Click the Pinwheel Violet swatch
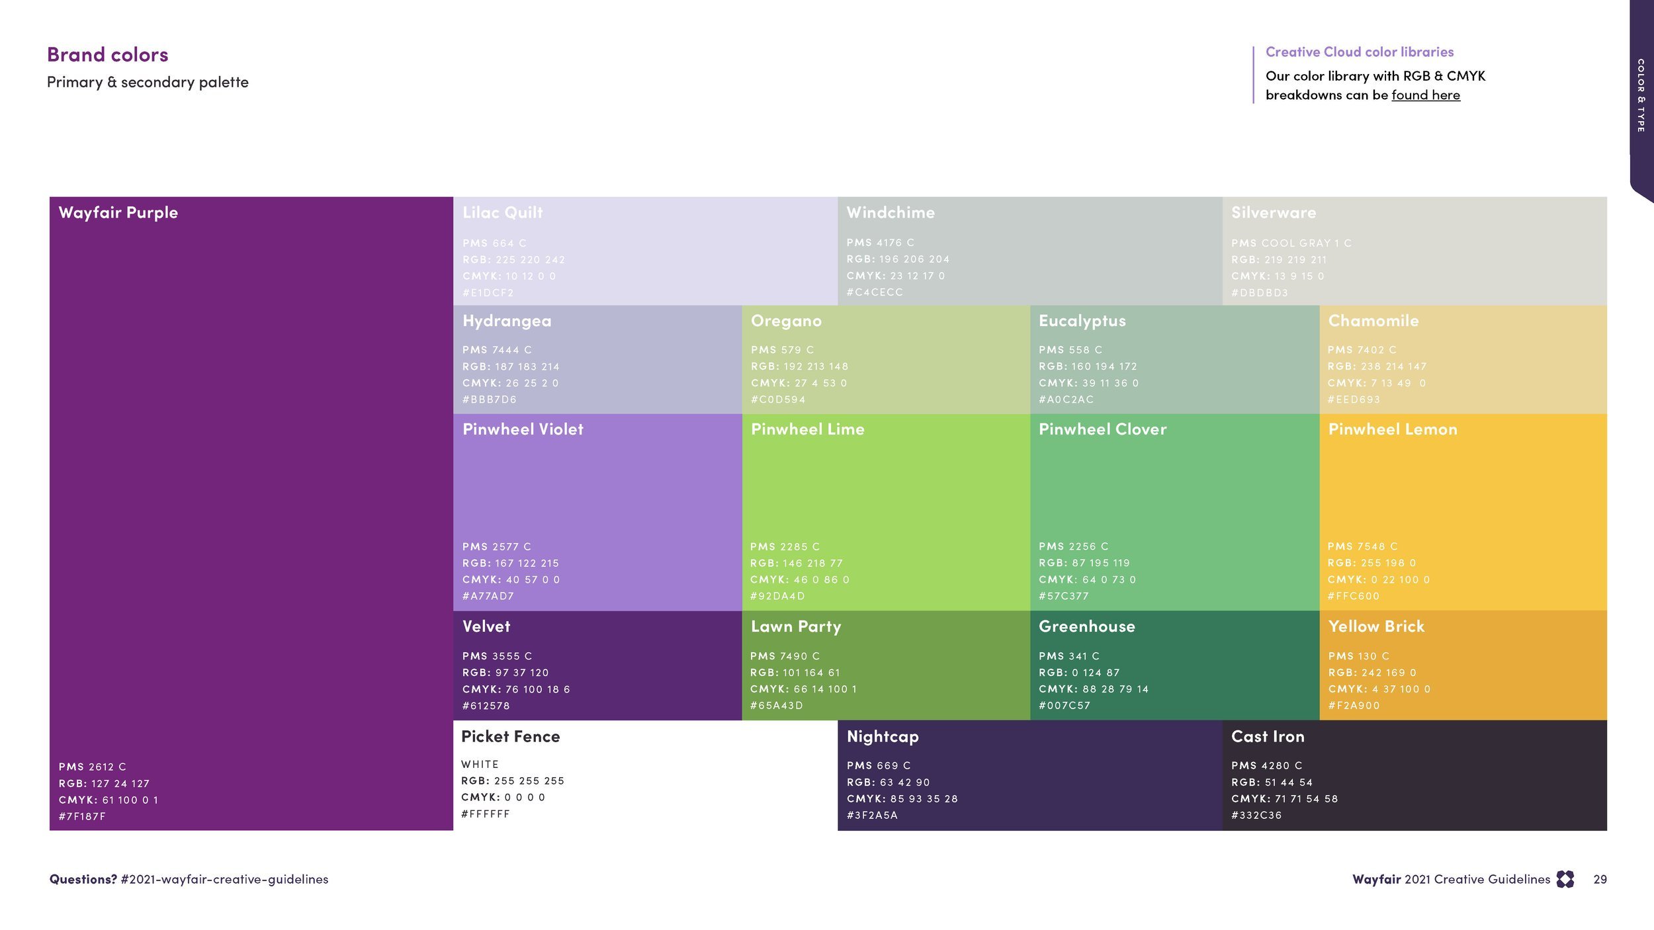Image resolution: width=1654 pixels, height=930 pixels. click(x=597, y=512)
